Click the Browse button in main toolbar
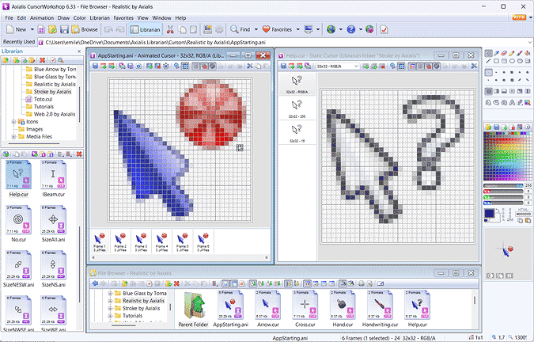 85,29
